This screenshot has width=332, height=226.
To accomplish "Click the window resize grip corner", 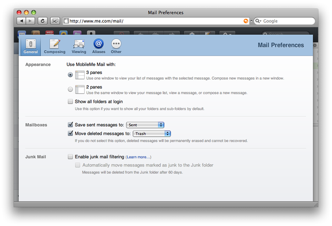I will pyautogui.click(x=316, y=205).
